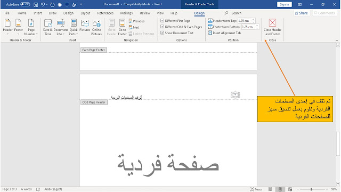Click Arabic (Egypt) language indicator
Screen dimensions: 341x192
coord(53,189)
